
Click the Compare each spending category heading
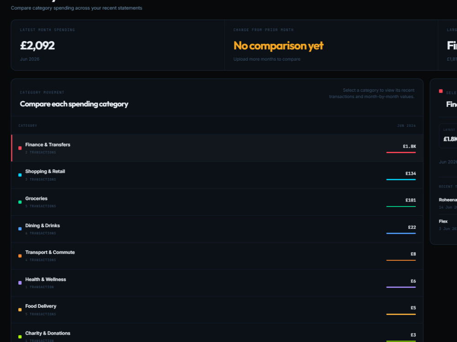[74, 104]
